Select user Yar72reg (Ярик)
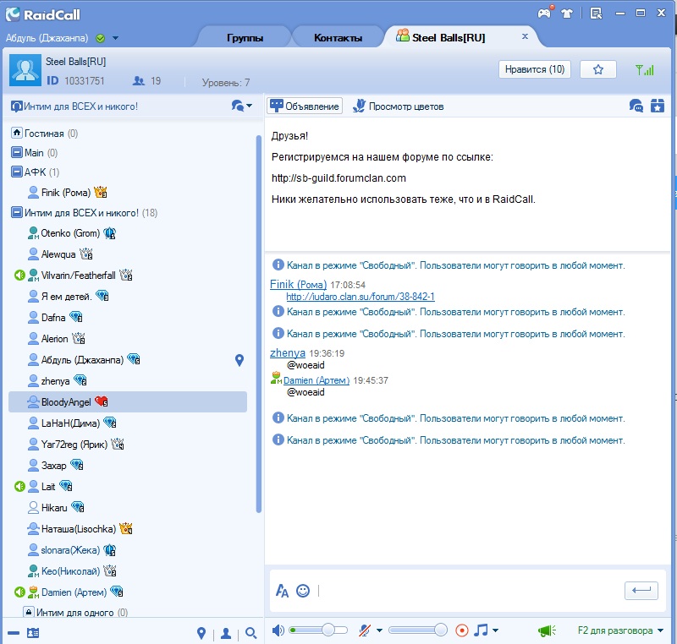Image resolution: width=677 pixels, height=644 pixels. 74,444
